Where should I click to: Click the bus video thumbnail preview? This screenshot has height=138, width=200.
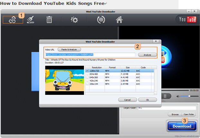(x=65, y=80)
